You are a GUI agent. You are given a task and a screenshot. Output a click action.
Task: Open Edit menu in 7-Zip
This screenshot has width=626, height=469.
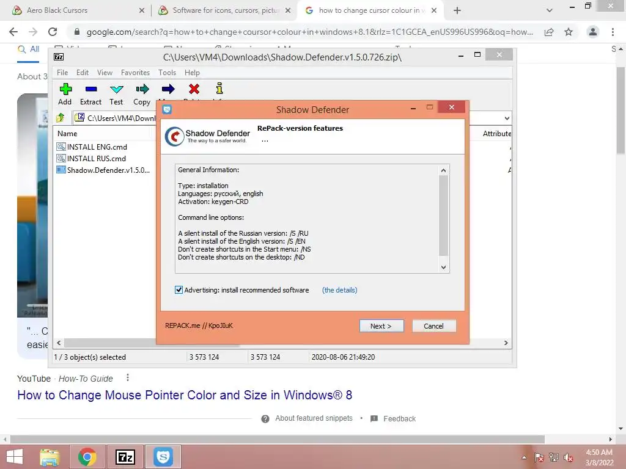coord(83,73)
